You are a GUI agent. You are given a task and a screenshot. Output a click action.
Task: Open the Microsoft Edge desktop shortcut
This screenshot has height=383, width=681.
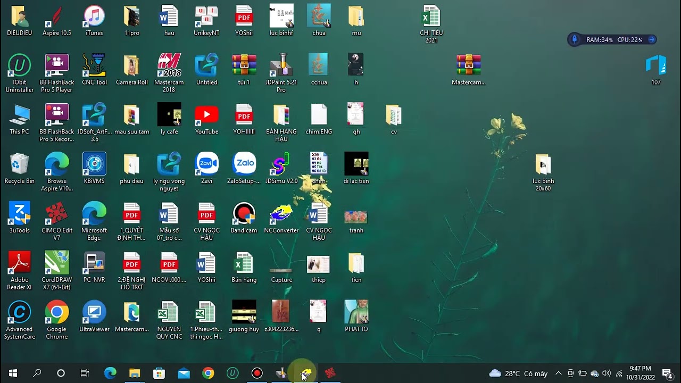point(94,222)
